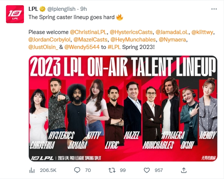Open the @Nymaera mention link
Screen dimensions: 224x179
click(x=172, y=40)
